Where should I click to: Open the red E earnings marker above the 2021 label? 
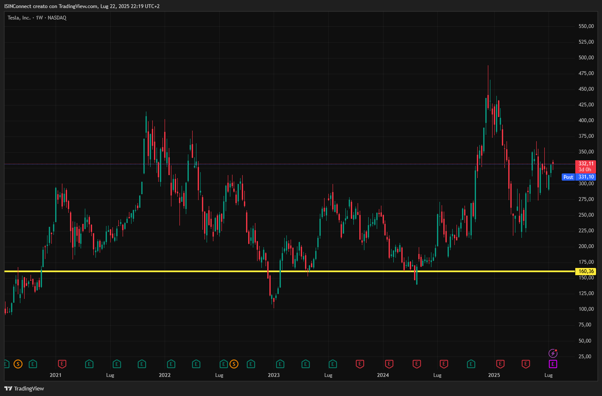(x=62, y=364)
